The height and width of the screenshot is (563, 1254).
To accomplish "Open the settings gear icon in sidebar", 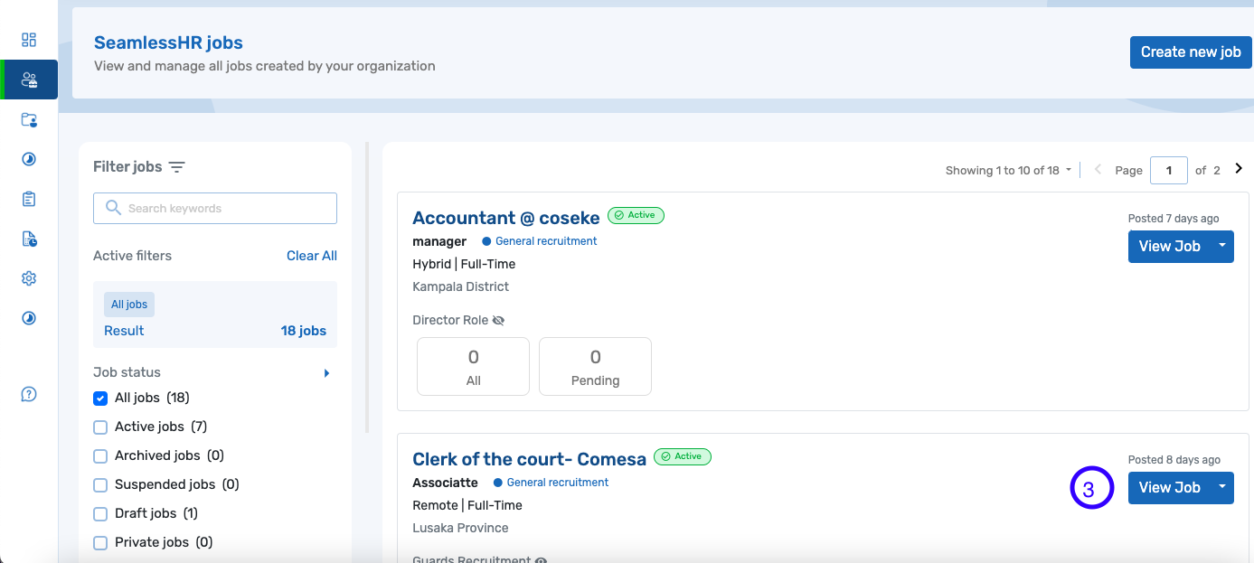I will pyautogui.click(x=29, y=278).
